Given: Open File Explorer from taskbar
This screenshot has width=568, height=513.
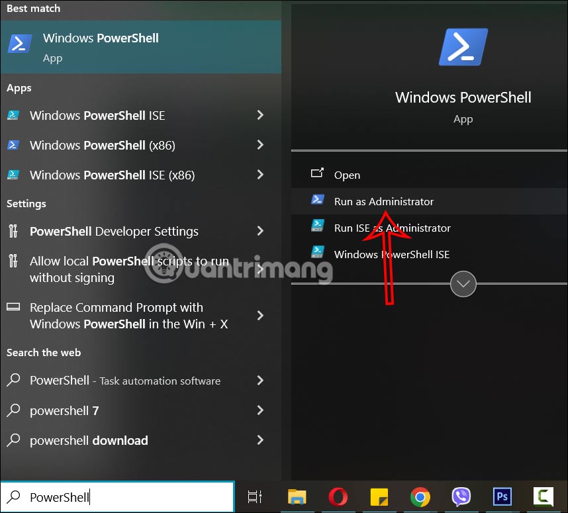Looking at the screenshot, I should click(x=297, y=496).
